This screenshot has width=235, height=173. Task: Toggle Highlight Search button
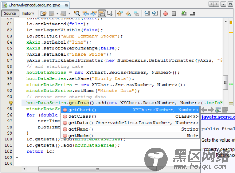(x=102, y=13)
